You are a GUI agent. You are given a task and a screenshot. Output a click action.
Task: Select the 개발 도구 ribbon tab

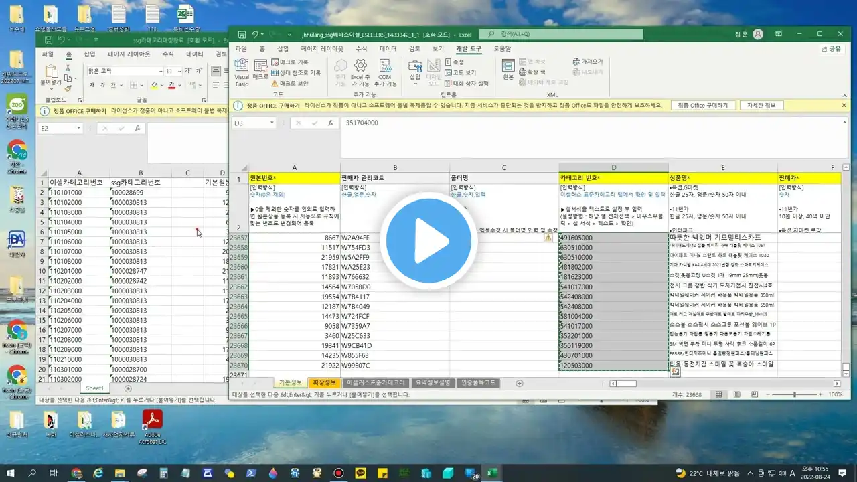[469, 48]
